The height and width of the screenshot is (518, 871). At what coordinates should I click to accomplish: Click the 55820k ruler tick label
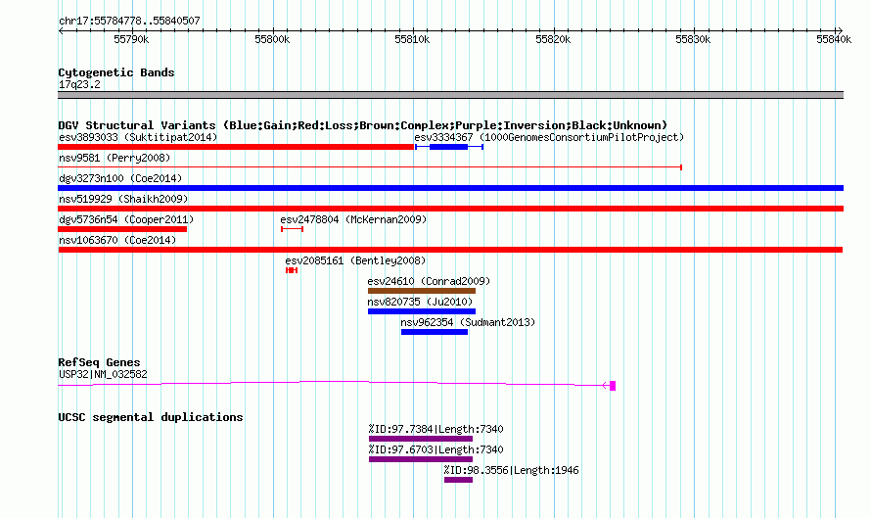point(553,39)
